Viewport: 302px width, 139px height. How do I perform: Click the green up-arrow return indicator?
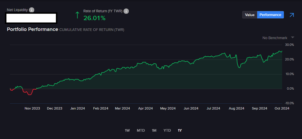click(x=78, y=15)
